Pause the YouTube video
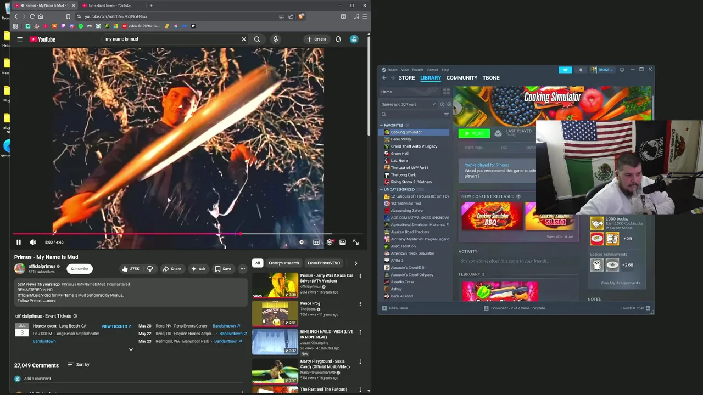Viewport: 703px width, 395px height. pyautogui.click(x=18, y=242)
